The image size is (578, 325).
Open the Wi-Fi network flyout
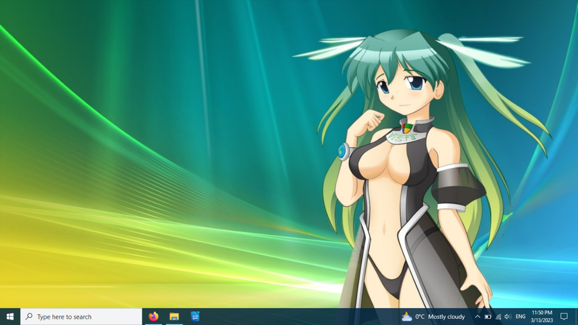(498, 317)
